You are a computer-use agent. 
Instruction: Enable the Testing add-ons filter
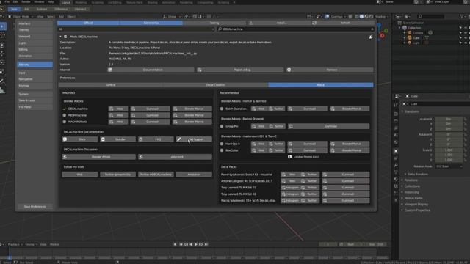[x=214, y=23]
